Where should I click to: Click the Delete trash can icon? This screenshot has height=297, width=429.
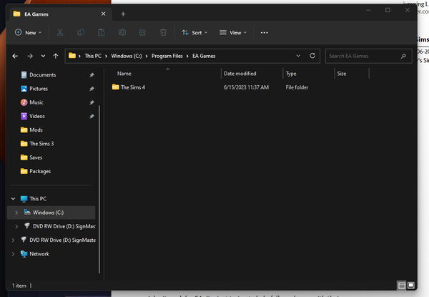(163, 33)
